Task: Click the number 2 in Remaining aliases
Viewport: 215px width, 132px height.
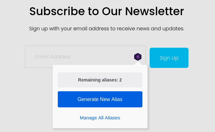Action: point(121,80)
